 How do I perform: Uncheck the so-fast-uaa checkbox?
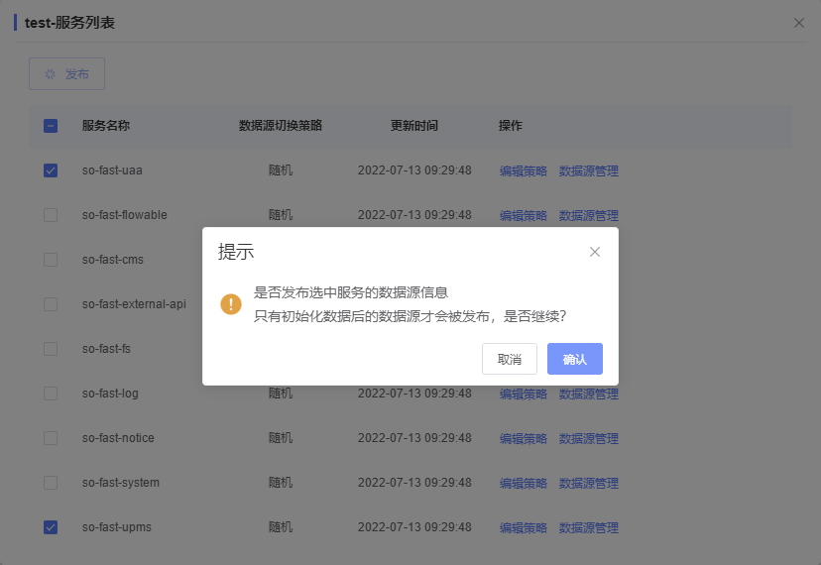[51, 170]
